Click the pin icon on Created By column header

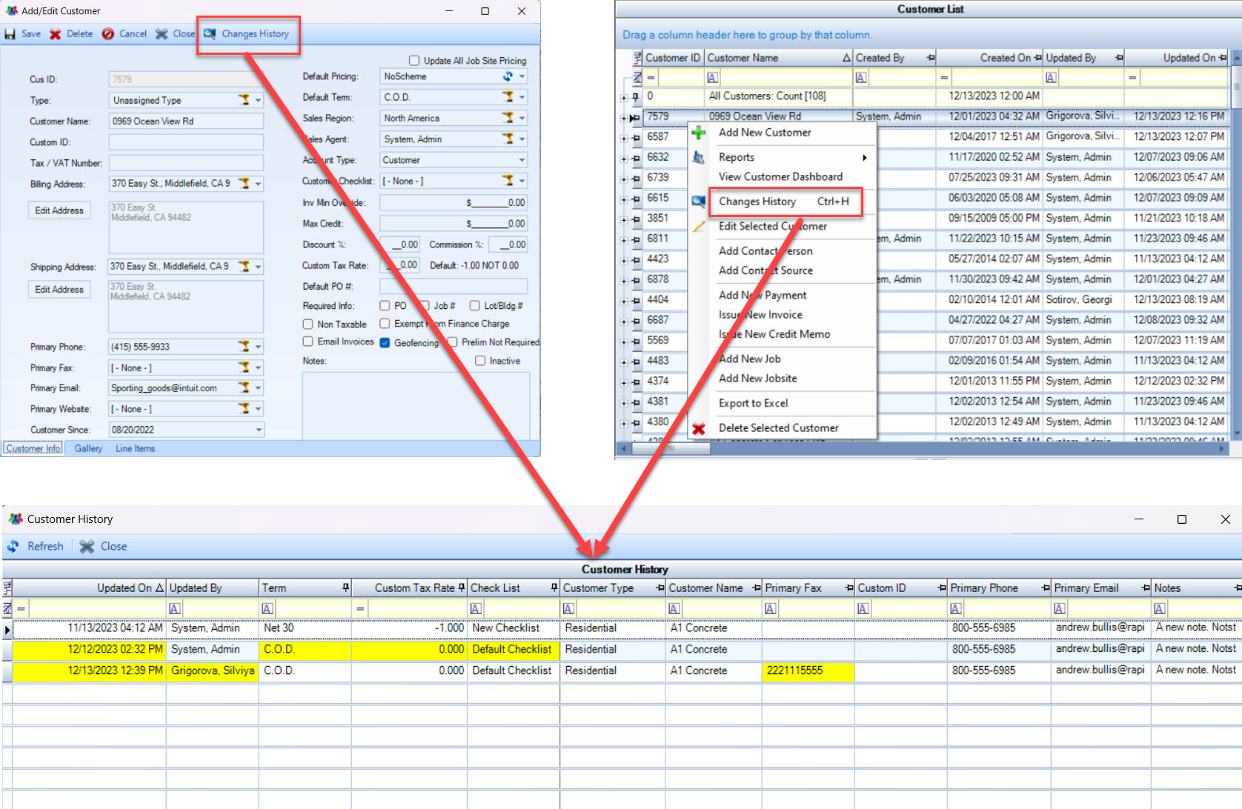click(931, 58)
